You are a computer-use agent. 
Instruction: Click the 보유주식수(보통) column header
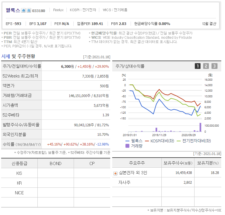(178, 163)
